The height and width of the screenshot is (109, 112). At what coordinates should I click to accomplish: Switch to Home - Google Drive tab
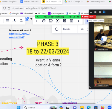point(8,1)
